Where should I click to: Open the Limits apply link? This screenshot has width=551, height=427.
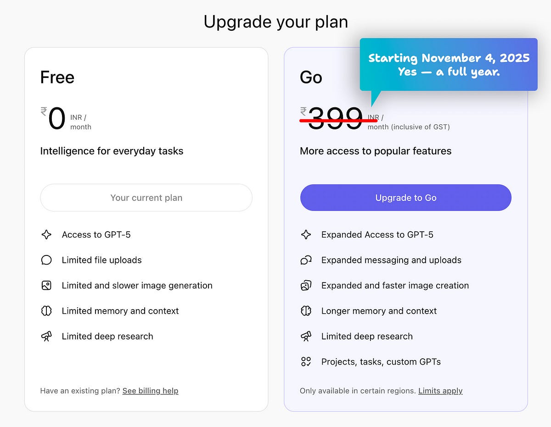pyautogui.click(x=440, y=391)
